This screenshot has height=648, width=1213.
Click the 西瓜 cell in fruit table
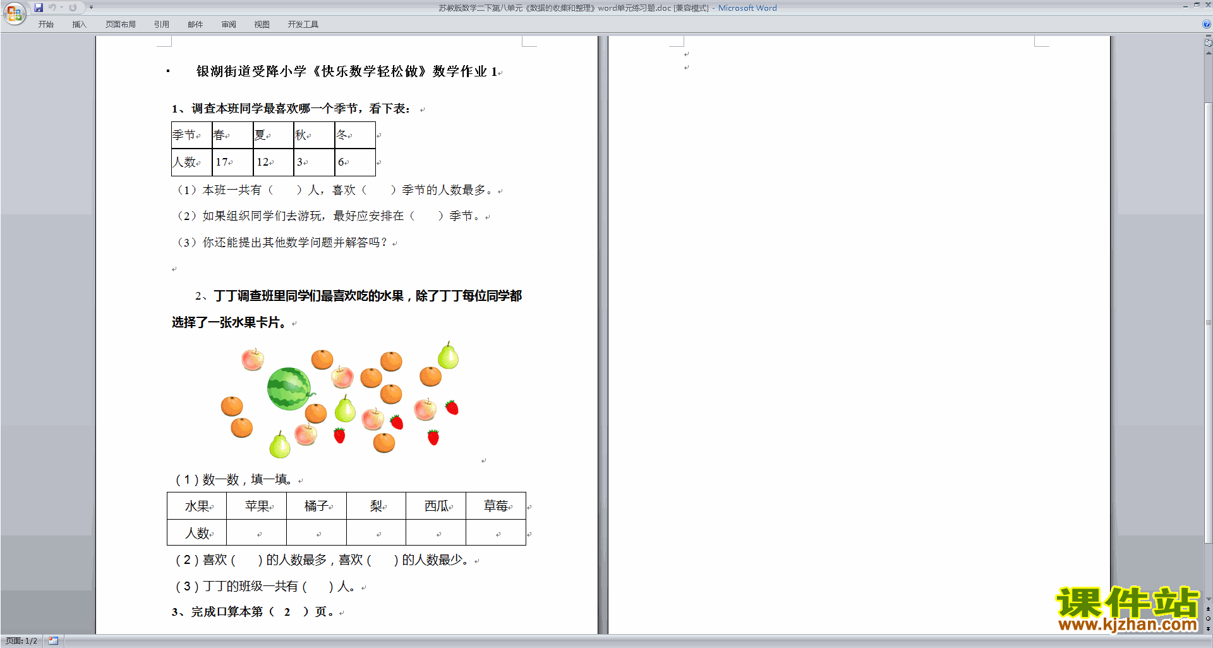[436, 506]
